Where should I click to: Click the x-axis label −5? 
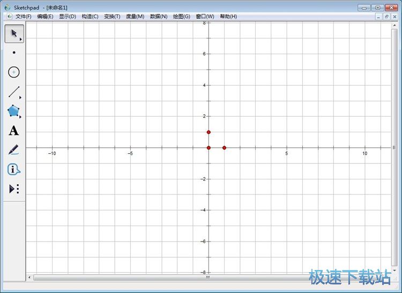pyautogui.click(x=130, y=153)
